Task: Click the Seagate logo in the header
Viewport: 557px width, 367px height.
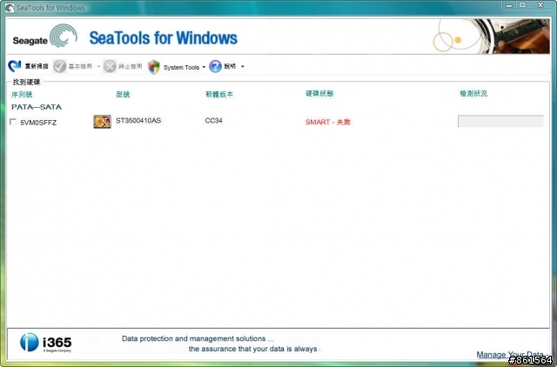Action: (44, 37)
